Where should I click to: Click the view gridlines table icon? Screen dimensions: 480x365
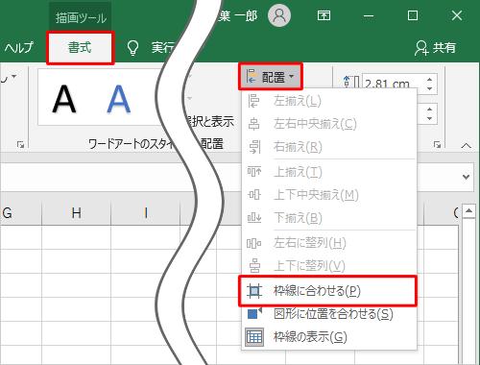pos(254,337)
